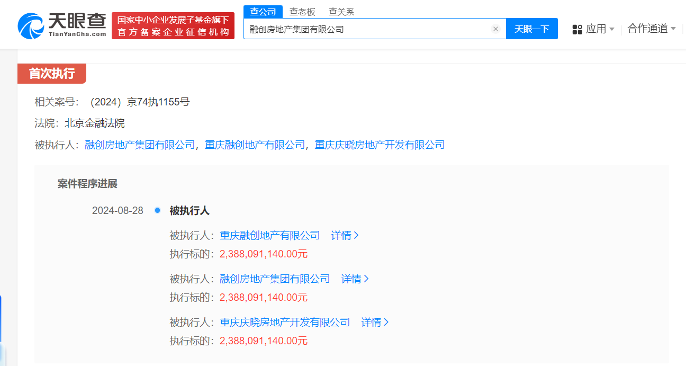Open the TianYanCha logo homepage
Screen dimensions: 686x366
[62, 25]
